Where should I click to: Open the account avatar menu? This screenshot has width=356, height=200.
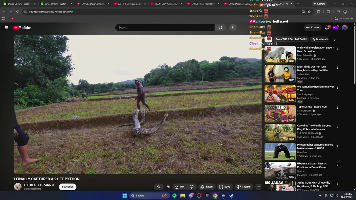pos(345,27)
